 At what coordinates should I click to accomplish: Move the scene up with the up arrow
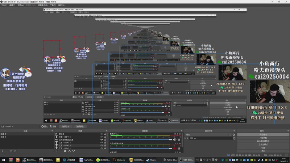[11, 151]
